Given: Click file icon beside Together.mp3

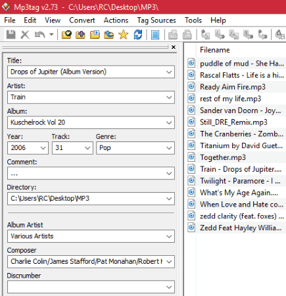Looking at the screenshot, I should (191, 157).
